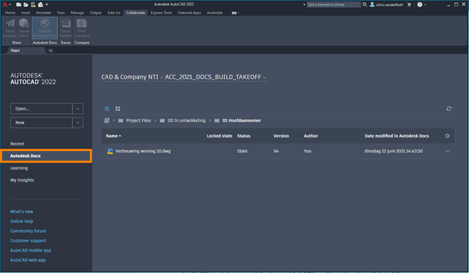Click the Help question mark icon

click(420, 4)
